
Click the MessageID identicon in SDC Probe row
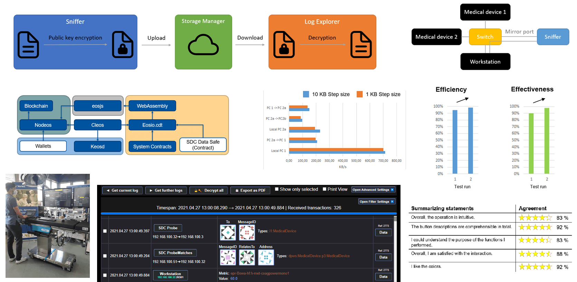(x=247, y=233)
